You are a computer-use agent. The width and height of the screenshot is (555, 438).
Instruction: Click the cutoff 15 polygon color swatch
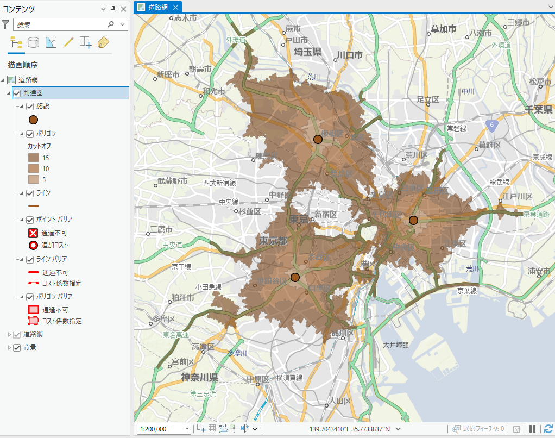tap(33, 158)
